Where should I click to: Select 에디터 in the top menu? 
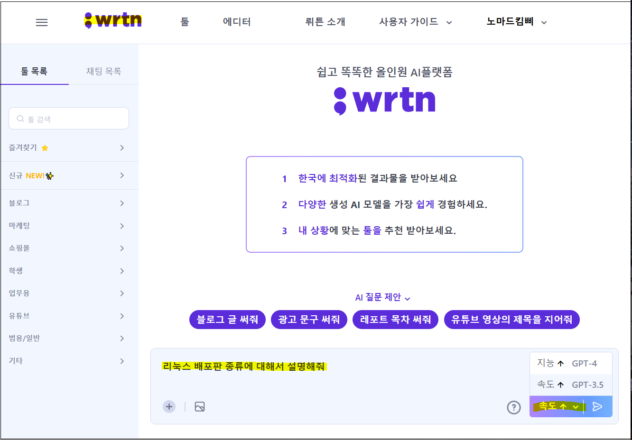237,22
